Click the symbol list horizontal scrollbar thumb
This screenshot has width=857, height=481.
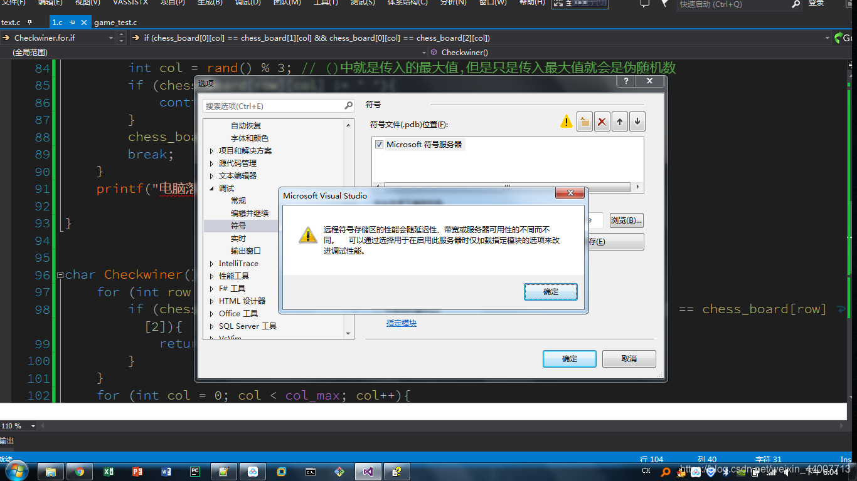tap(507, 187)
